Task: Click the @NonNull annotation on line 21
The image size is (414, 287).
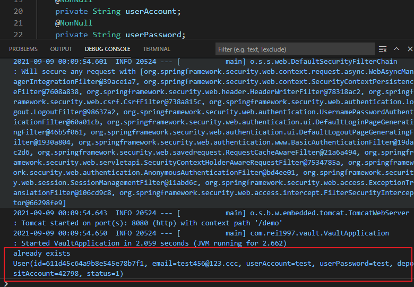Action: click(x=74, y=23)
